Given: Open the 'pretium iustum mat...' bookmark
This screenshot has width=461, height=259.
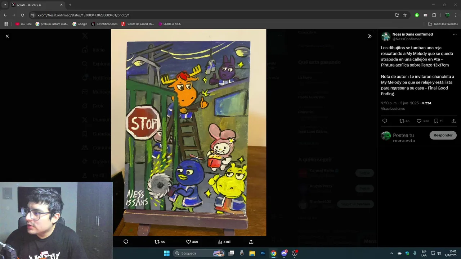Looking at the screenshot, I should [x=52, y=24].
